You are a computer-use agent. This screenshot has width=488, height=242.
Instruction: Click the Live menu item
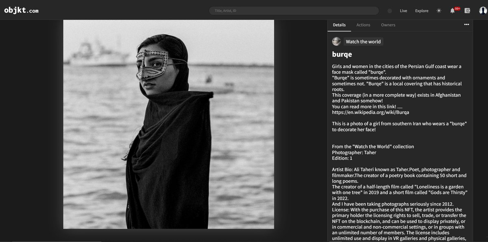tap(403, 11)
